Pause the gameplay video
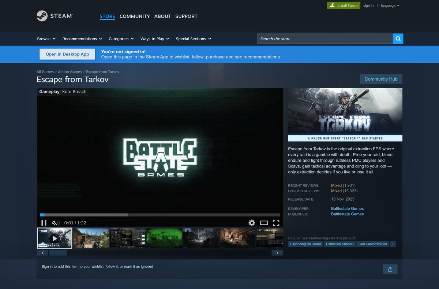Screen dimensions: 439x289 pyautogui.click(x=44, y=223)
